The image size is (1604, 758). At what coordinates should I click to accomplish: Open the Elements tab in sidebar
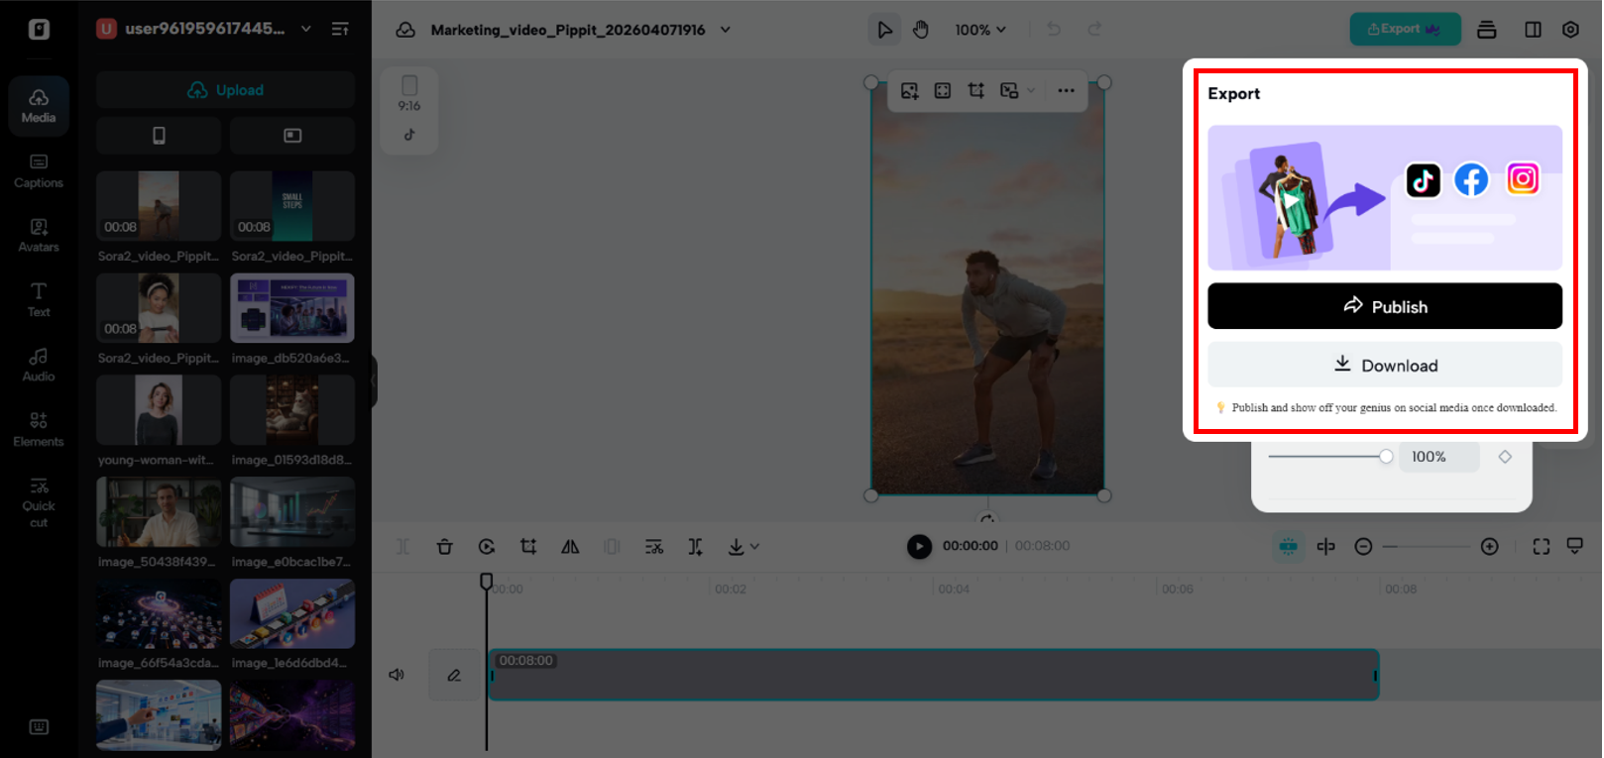coord(39,430)
